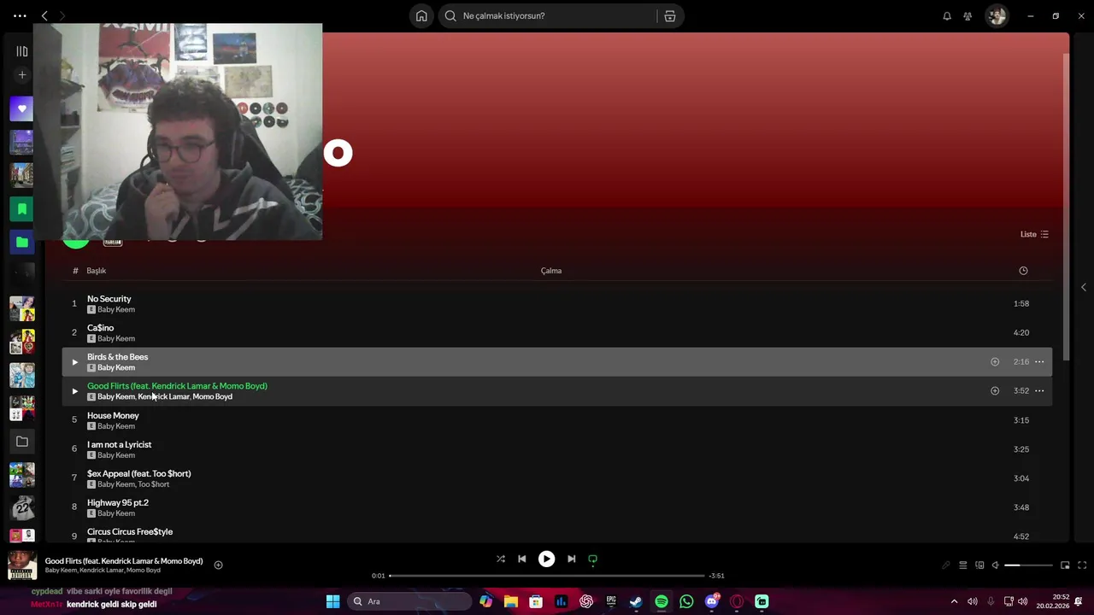
Task: Select the track House Money
Action: pos(556,420)
